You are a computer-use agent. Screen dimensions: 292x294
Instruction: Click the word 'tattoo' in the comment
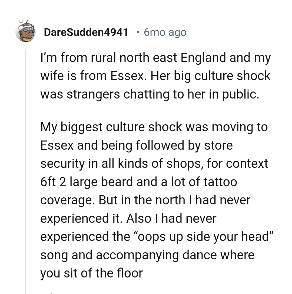[x=220, y=182]
